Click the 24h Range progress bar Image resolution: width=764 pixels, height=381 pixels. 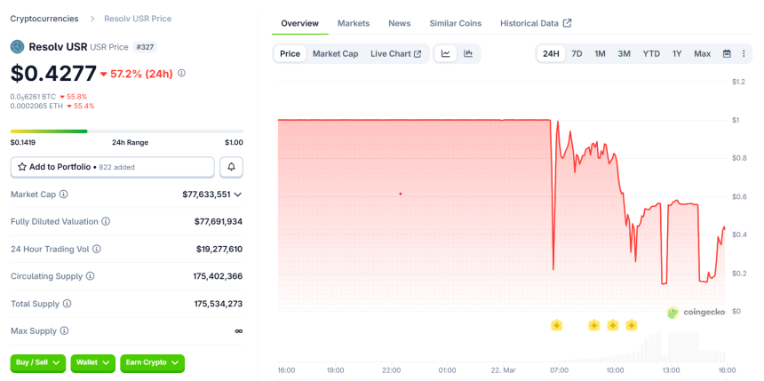[126, 131]
